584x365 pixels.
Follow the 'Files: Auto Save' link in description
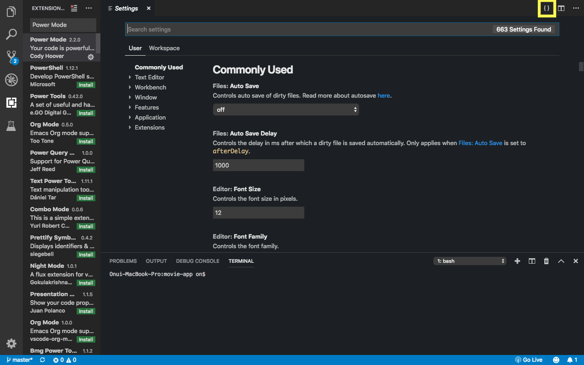(x=480, y=143)
